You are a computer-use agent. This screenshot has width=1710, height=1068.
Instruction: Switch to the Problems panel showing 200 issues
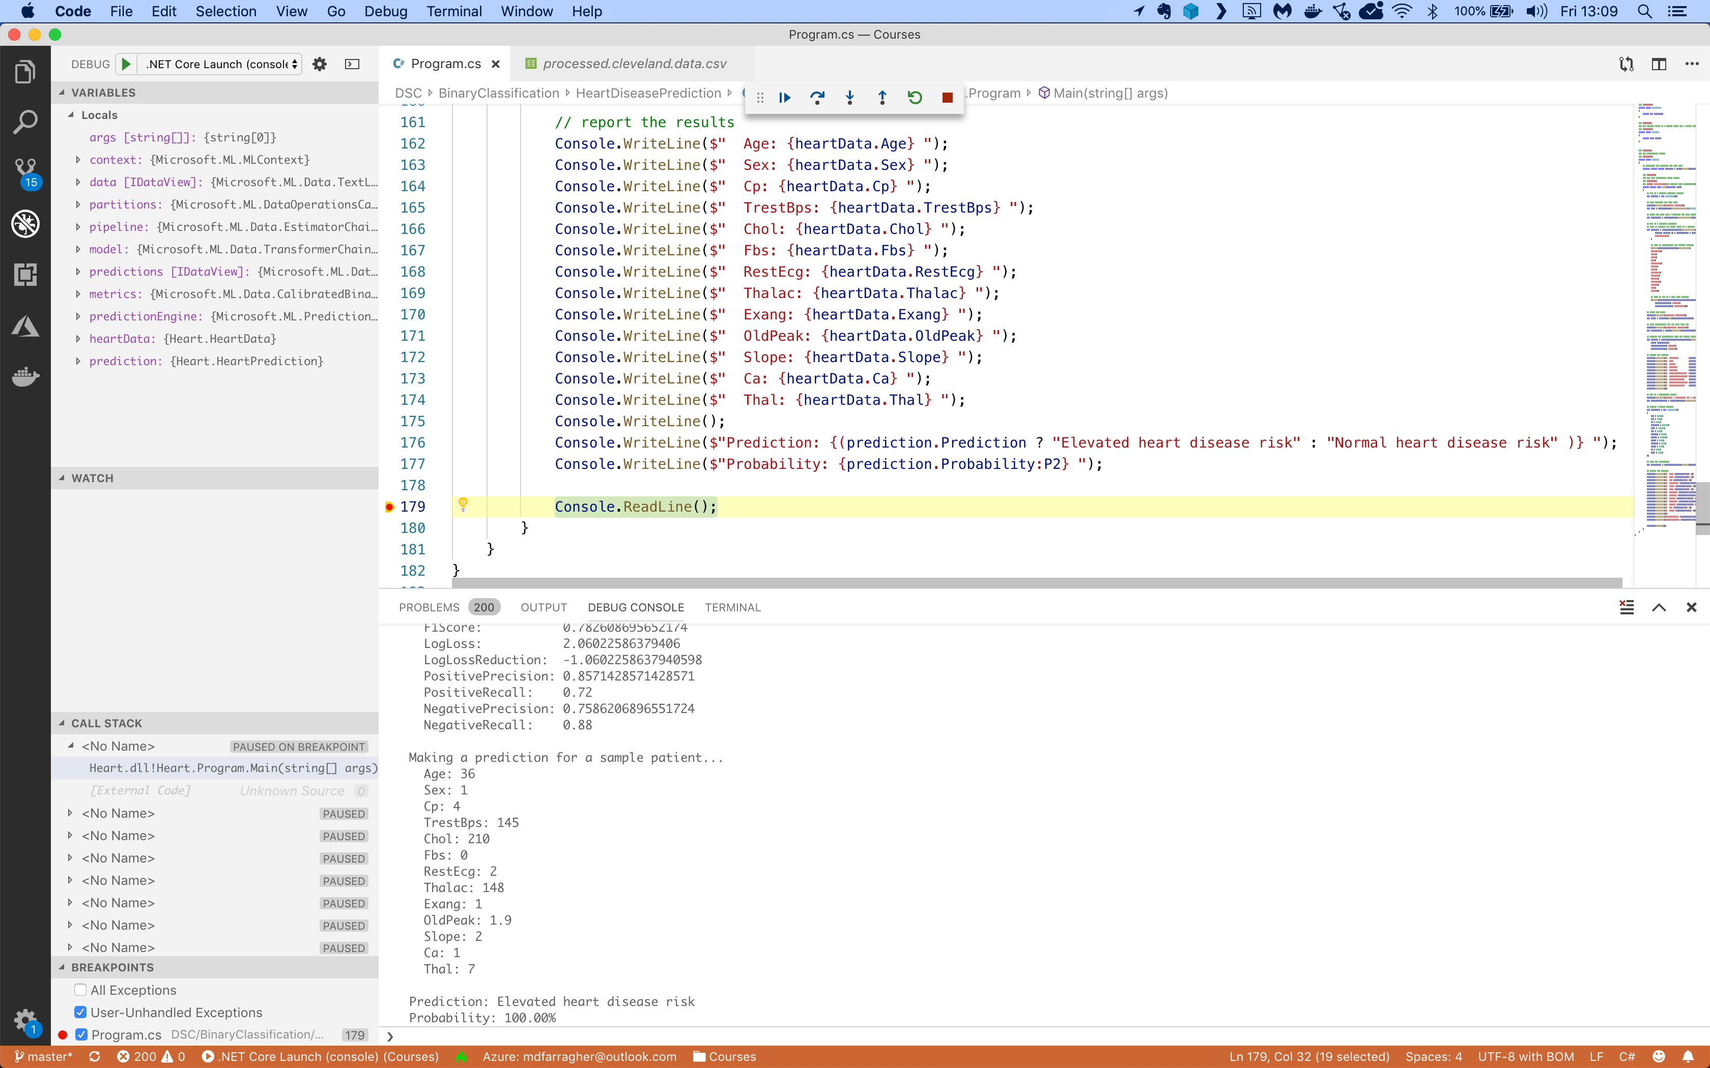click(429, 607)
